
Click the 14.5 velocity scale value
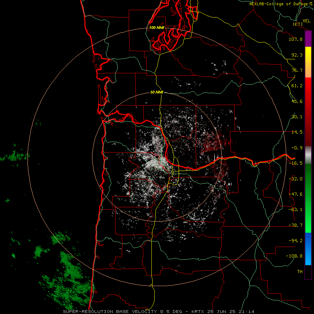(x=297, y=132)
